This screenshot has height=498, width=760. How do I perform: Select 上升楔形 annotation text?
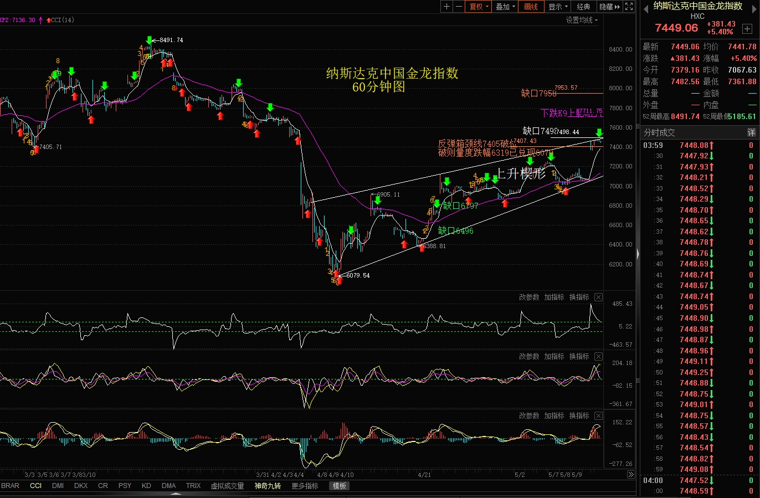point(520,174)
